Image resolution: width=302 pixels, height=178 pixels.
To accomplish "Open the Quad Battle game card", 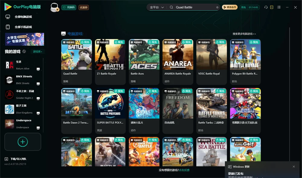I will (x=76, y=62).
